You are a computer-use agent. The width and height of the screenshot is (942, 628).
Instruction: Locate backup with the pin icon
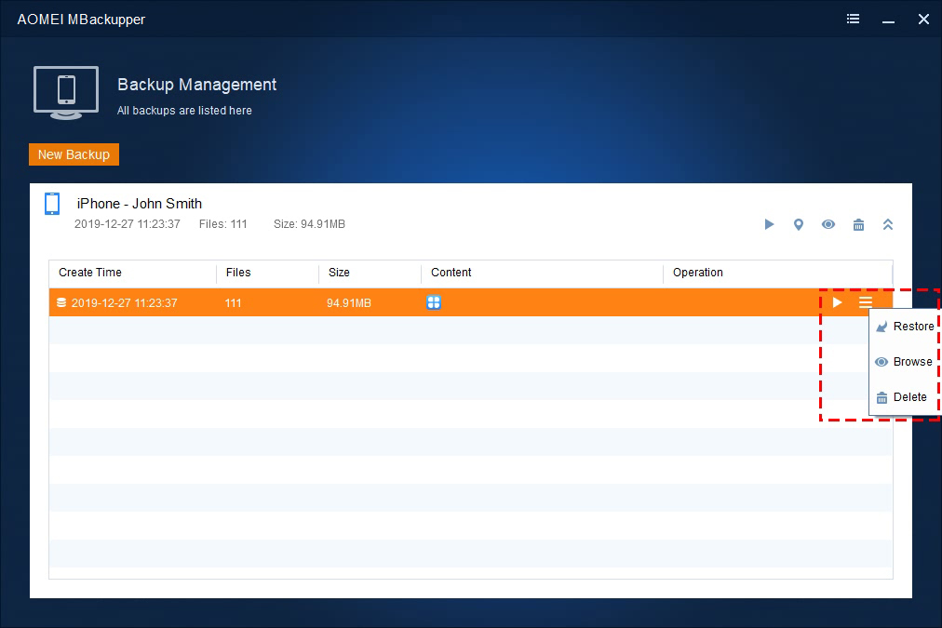point(799,224)
